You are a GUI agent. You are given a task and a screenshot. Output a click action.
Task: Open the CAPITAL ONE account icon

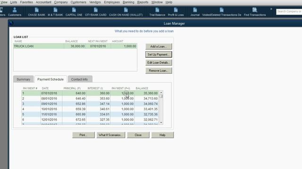pyautogui.click(x=74, y=12)
